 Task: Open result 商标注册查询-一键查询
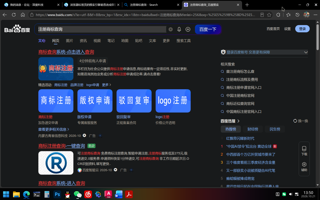coord(62,146)
